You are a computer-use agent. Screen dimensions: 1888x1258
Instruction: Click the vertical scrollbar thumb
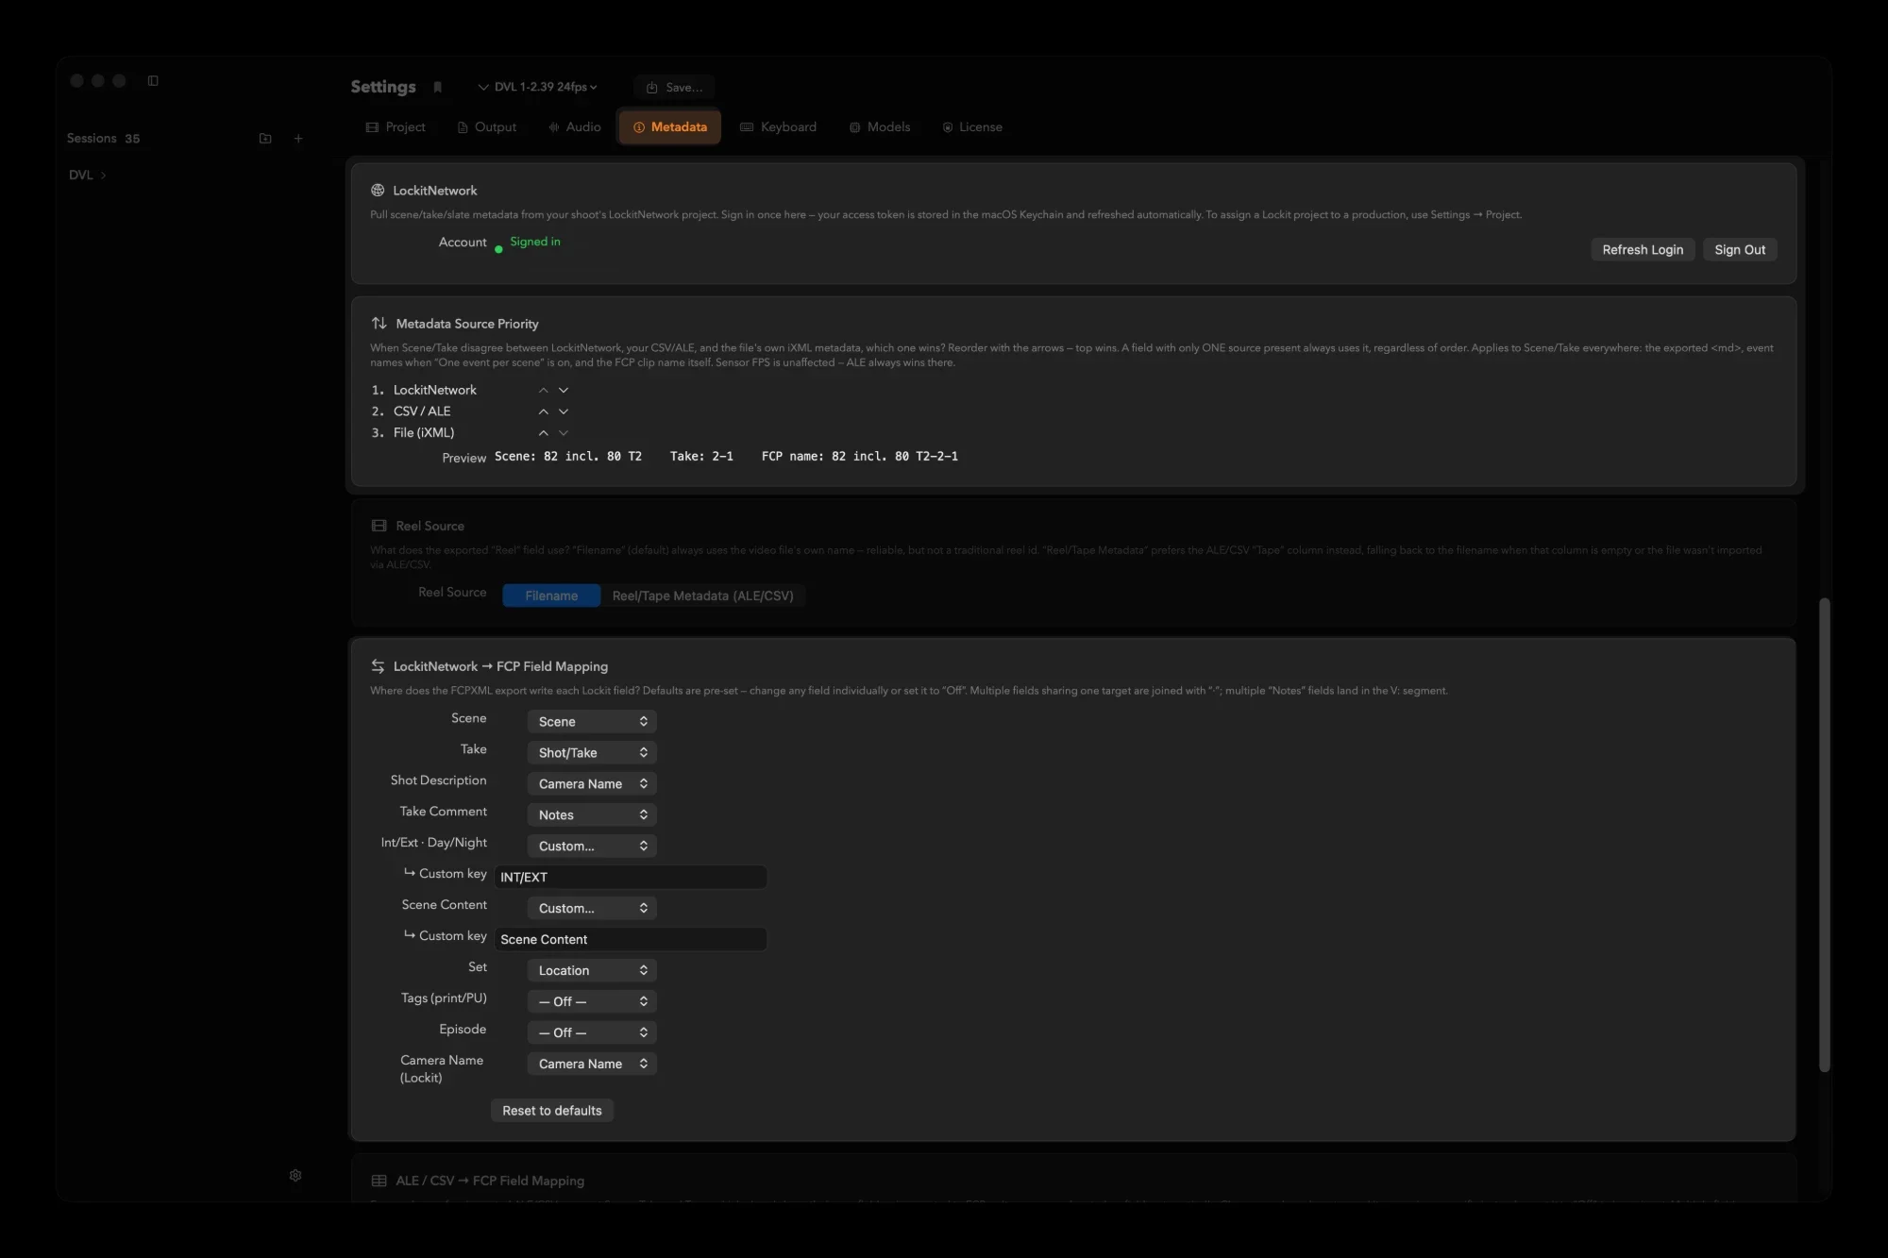point(1824,835)
